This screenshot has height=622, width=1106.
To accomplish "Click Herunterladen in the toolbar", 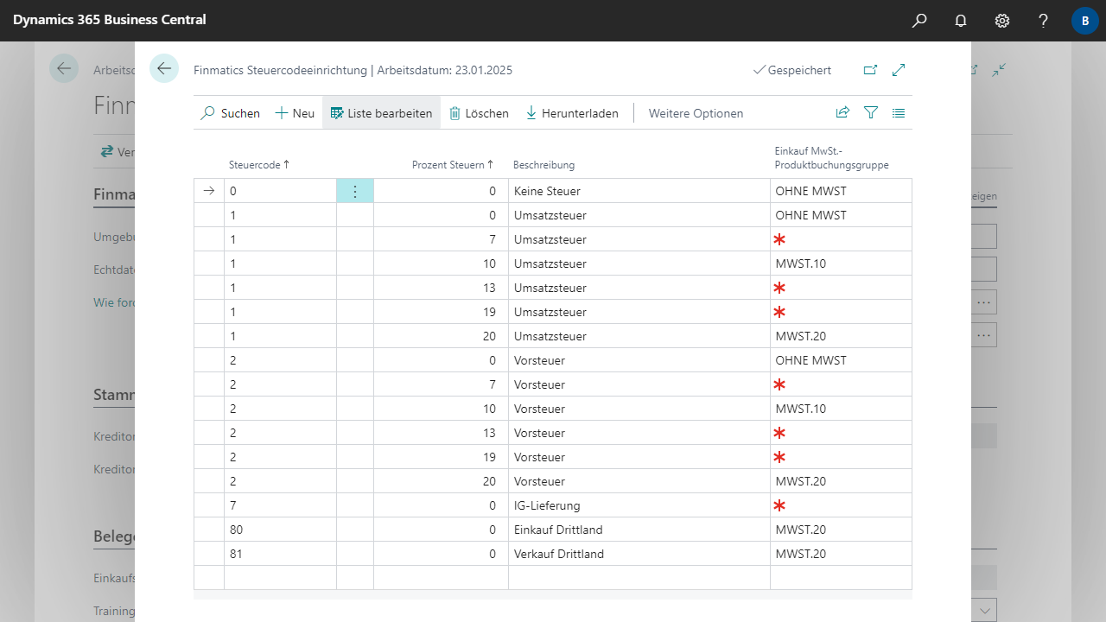I will coord(572,113).
